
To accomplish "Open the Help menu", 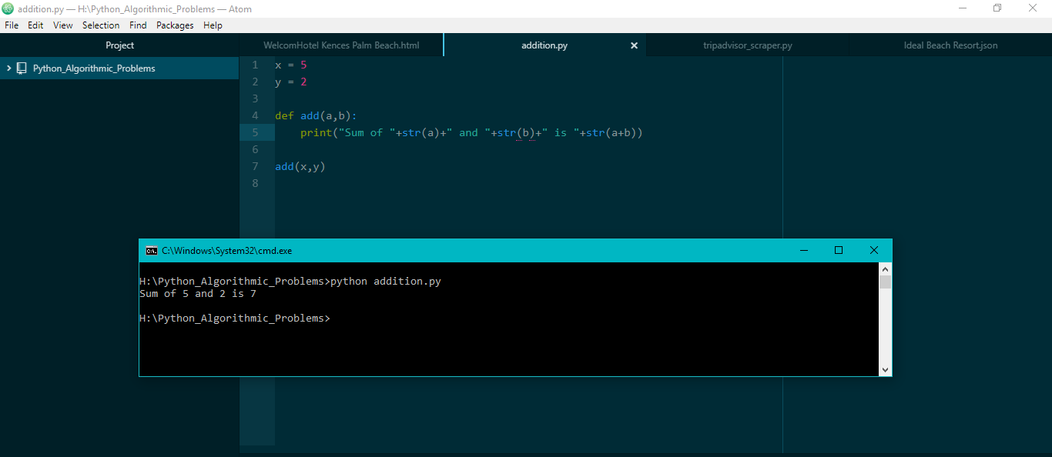I will [213, 25].
